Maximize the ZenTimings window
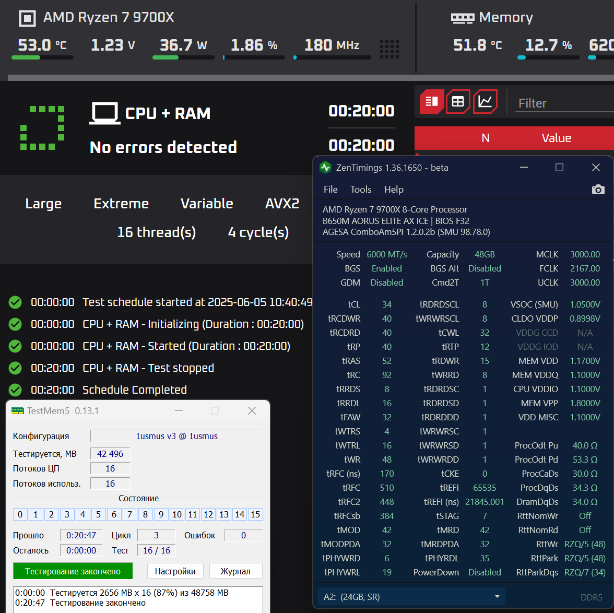614x613 pixels. coord(560,168)
